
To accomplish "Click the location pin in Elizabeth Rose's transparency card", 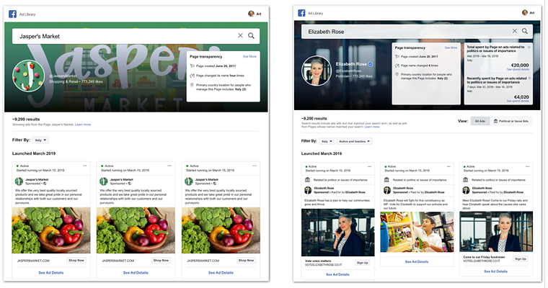I will click(397, 74).
